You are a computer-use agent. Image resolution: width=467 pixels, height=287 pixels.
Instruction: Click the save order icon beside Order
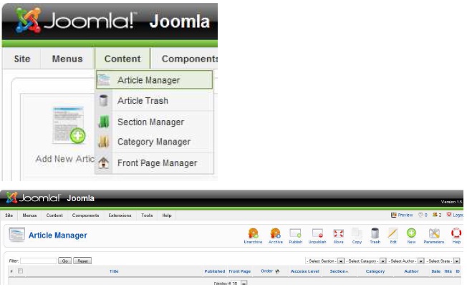[278, 271]
